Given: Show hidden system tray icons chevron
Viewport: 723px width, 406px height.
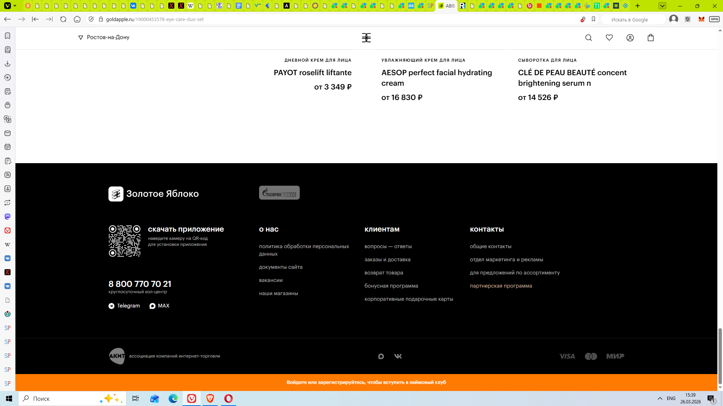Looking at the screenshot, I should (x=660, y=398).
